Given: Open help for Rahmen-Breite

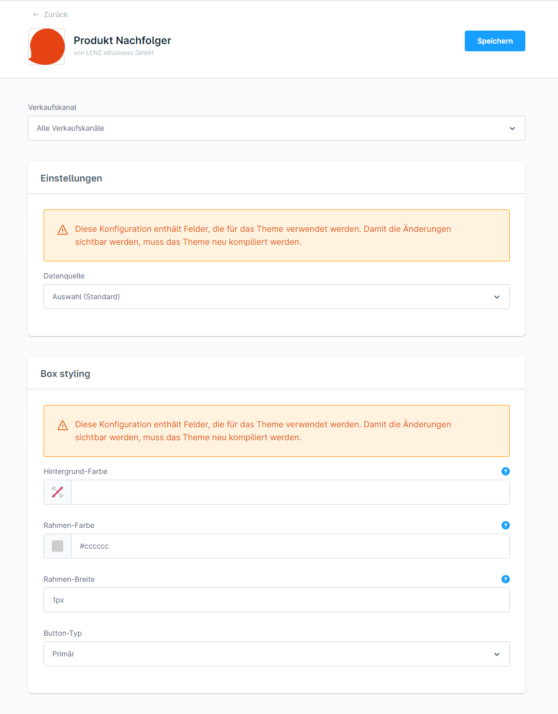Looking at the screenshot, I should tap(506, 579).
